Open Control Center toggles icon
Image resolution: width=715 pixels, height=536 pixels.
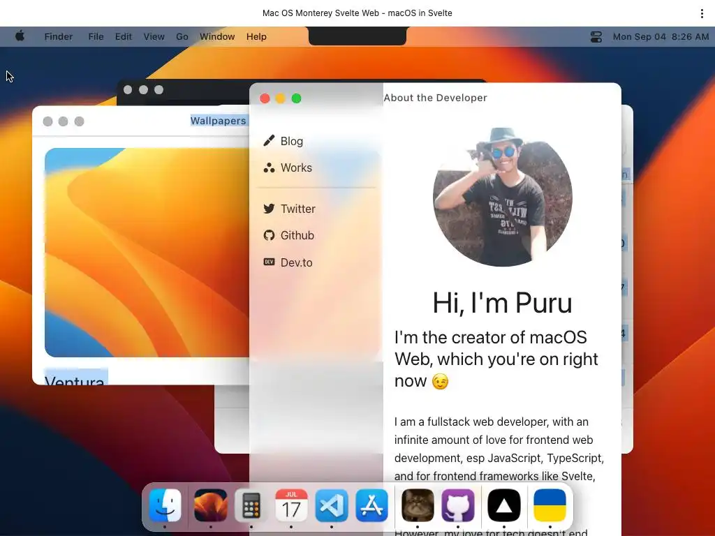coord(596,36)
